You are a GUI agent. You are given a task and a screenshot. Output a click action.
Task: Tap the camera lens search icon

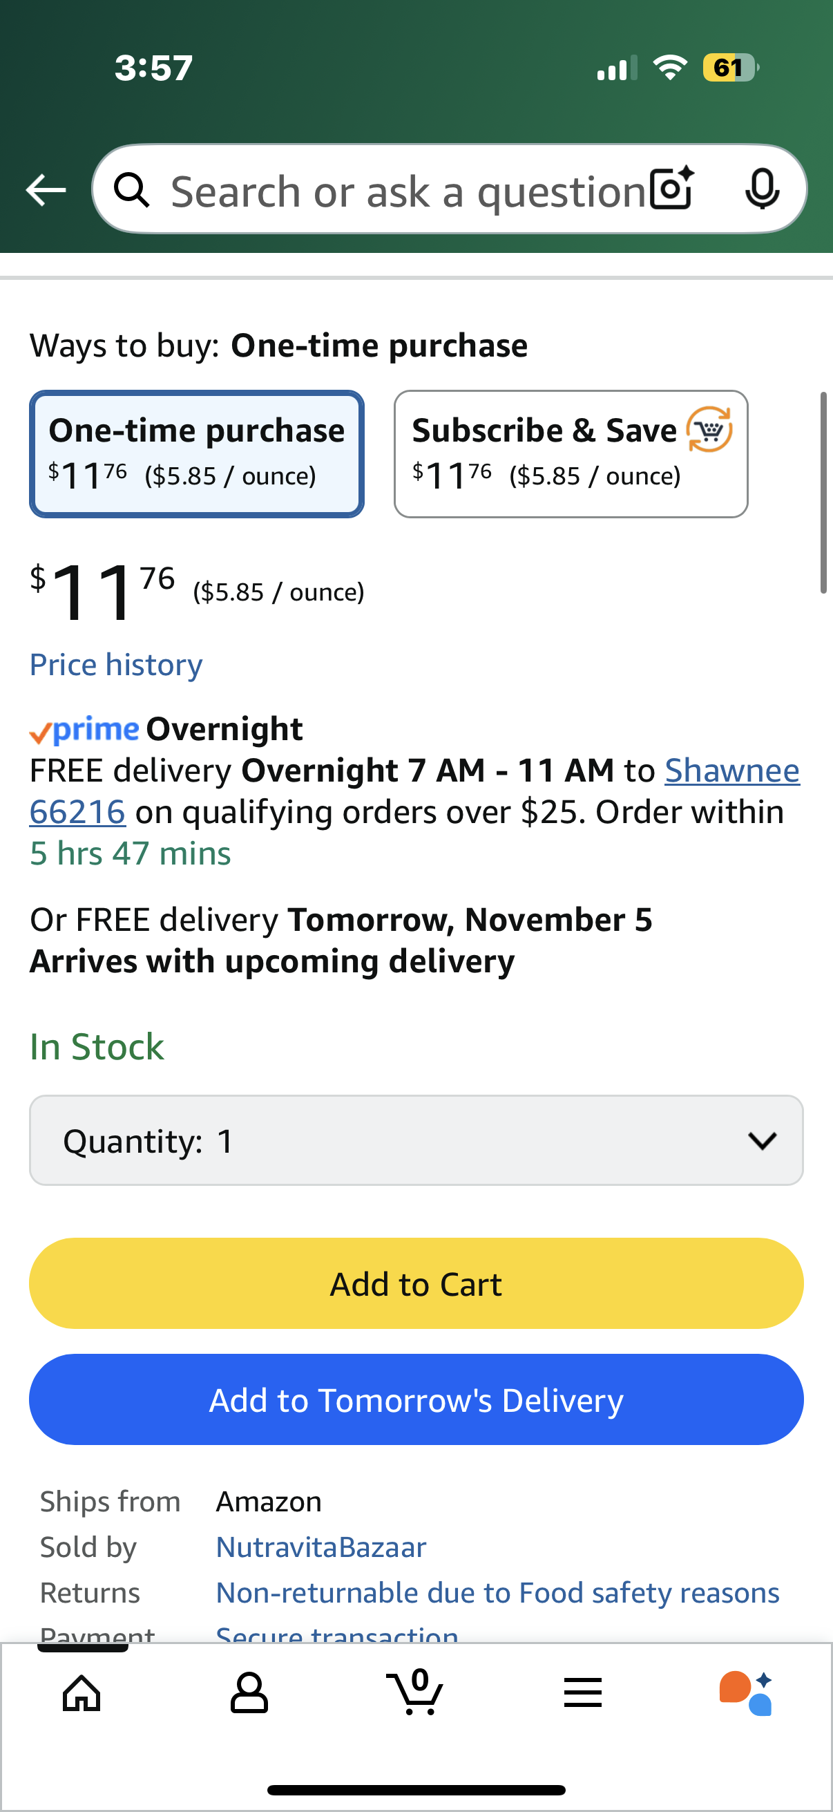click(671, 189)
